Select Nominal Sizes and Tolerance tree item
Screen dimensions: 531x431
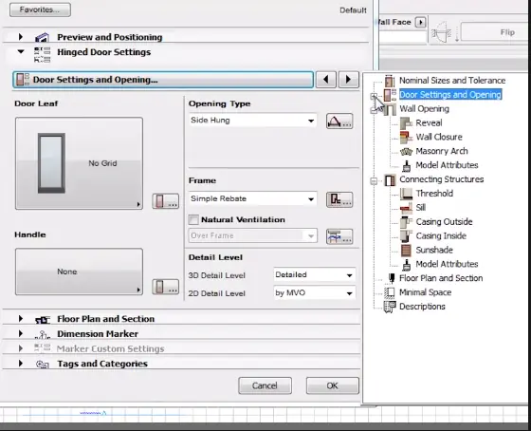(x=452, y=81)
